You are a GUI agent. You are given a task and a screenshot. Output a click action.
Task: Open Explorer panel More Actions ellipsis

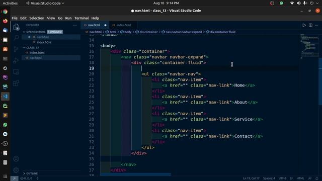pyautogui.click(x=75, y=25)
